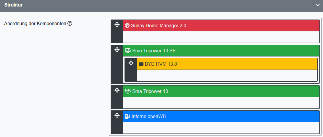Select the Interne openWB chargepoint entry
The width and height of the screenshot is (323, 137).
[x=148, y=117]
